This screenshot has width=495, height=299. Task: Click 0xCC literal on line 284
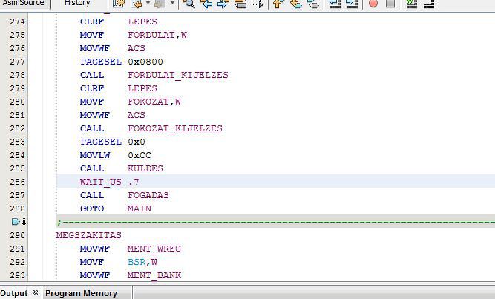coord(140,155)
